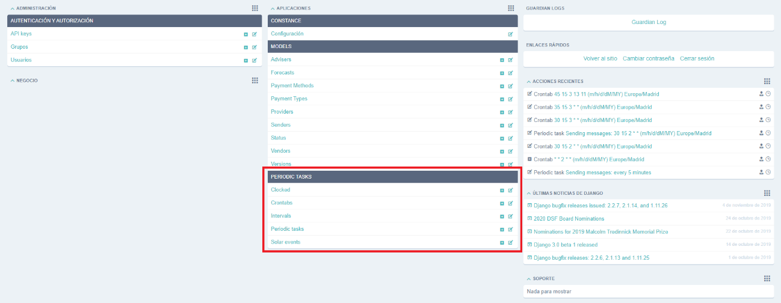This screenshot has width=781, height=303.
Task: Collapse the Soporte module
Action: click(529, 279)
